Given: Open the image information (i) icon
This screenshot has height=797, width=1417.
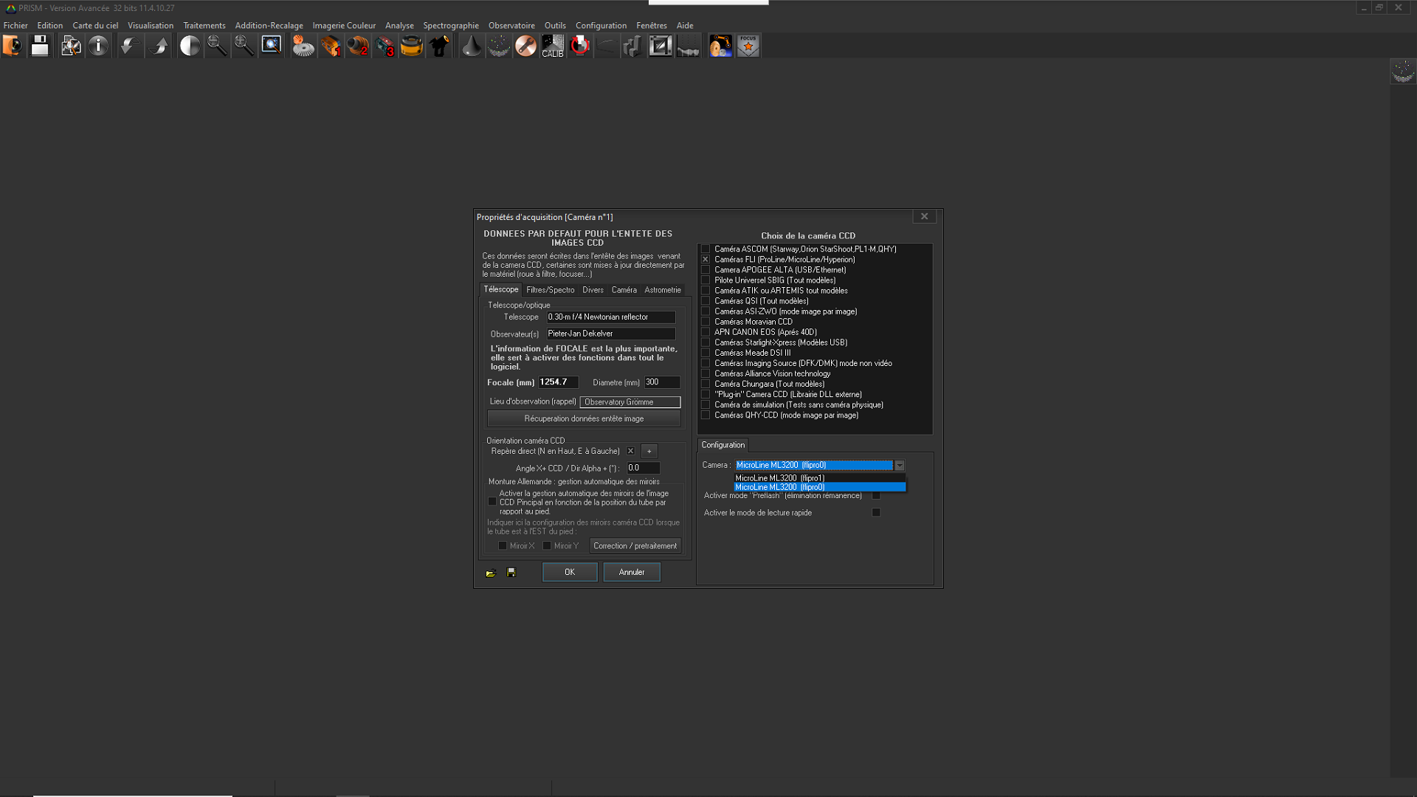Looking at the screenshot, I should click(x=98, y=46).
